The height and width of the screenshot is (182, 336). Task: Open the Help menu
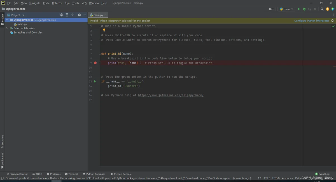point(104,3)
